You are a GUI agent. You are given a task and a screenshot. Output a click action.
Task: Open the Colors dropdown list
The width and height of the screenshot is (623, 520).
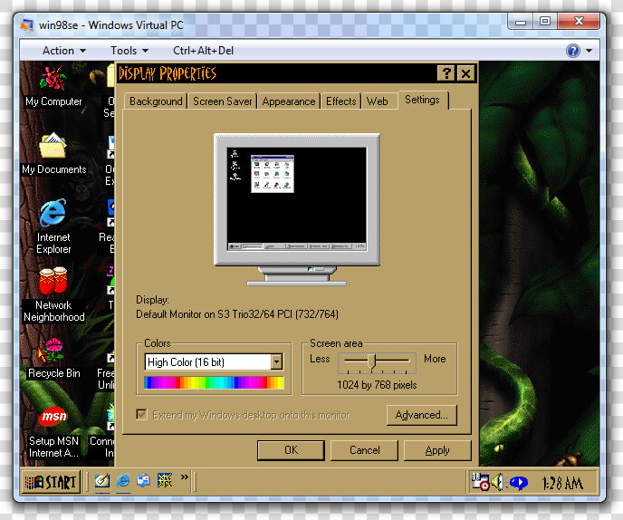point(276,362)
